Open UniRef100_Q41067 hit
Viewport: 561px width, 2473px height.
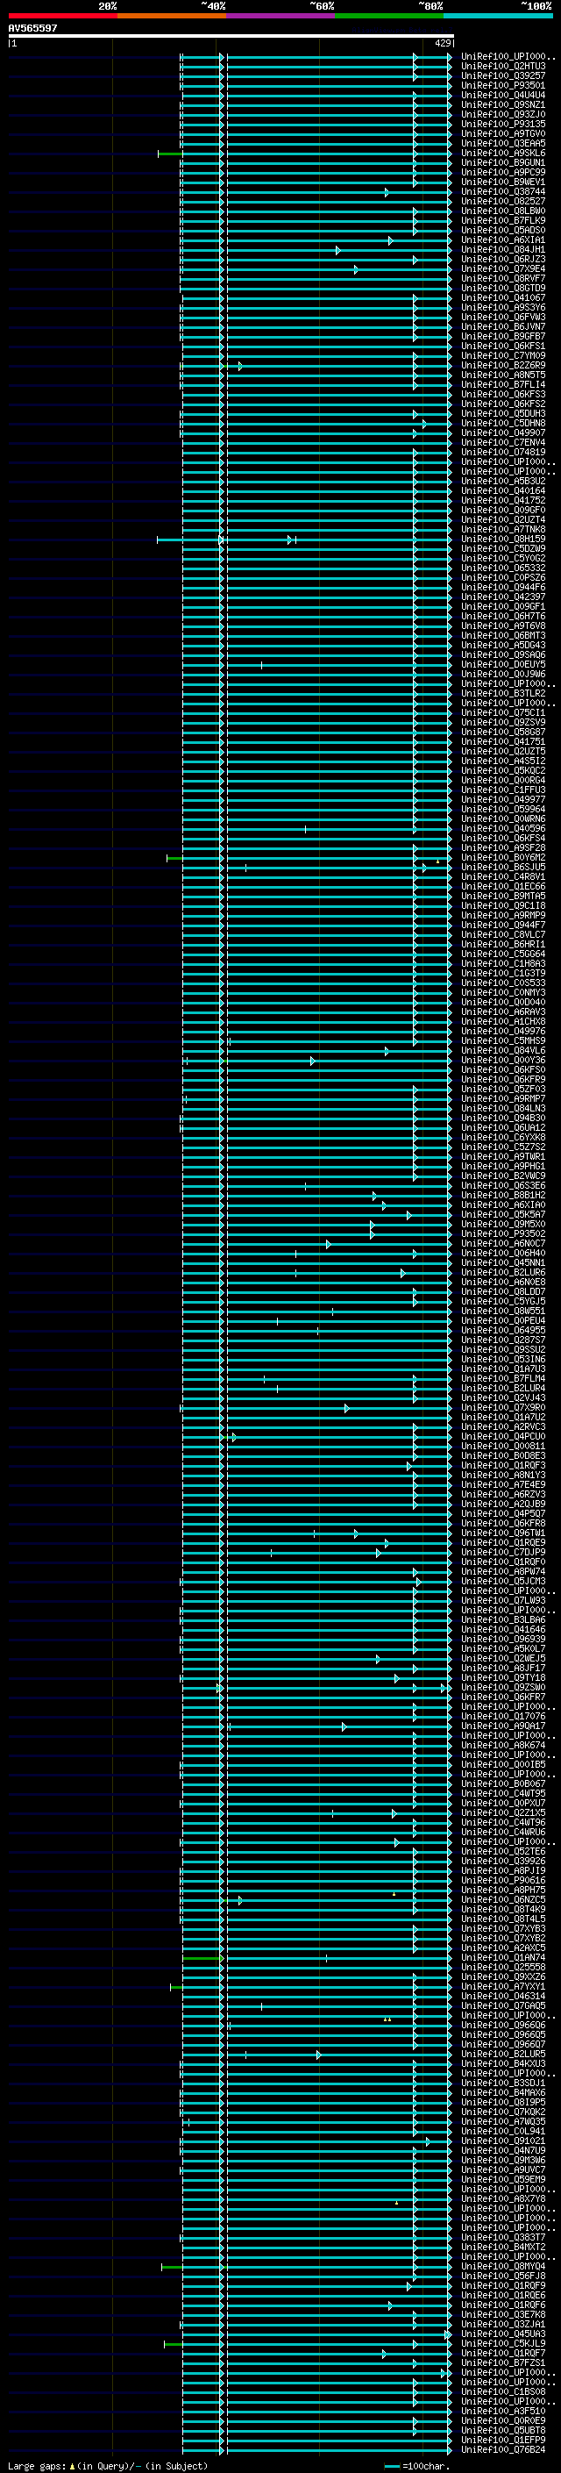(x=503, y=297)
